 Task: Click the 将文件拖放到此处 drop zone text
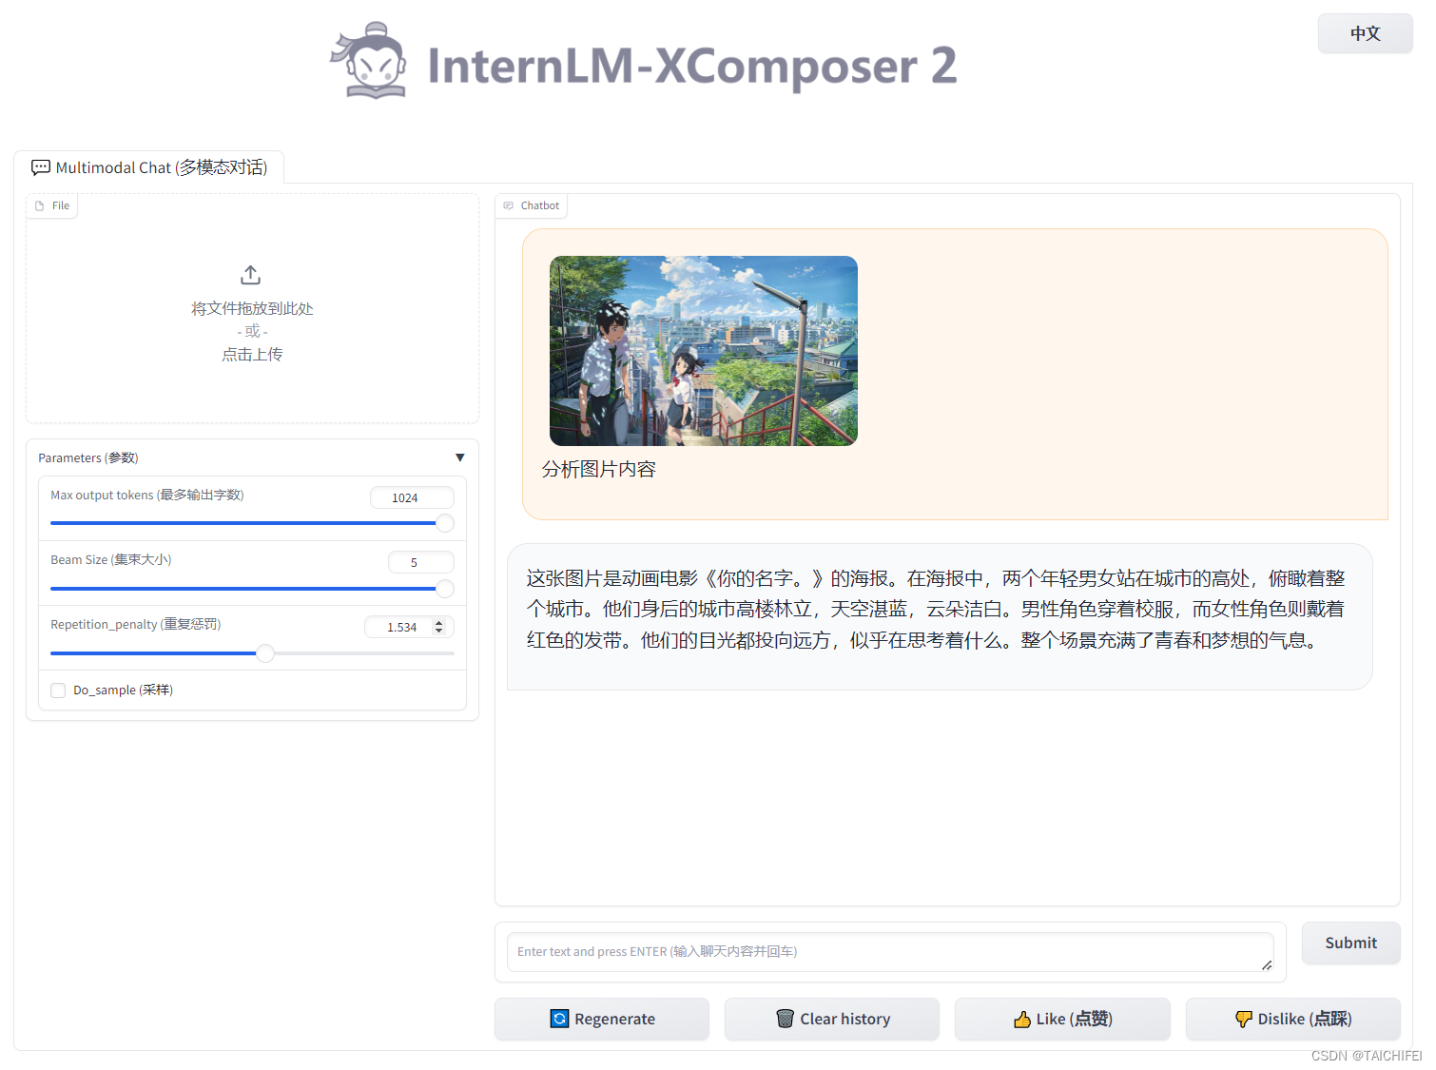click(x=252, y=308)
